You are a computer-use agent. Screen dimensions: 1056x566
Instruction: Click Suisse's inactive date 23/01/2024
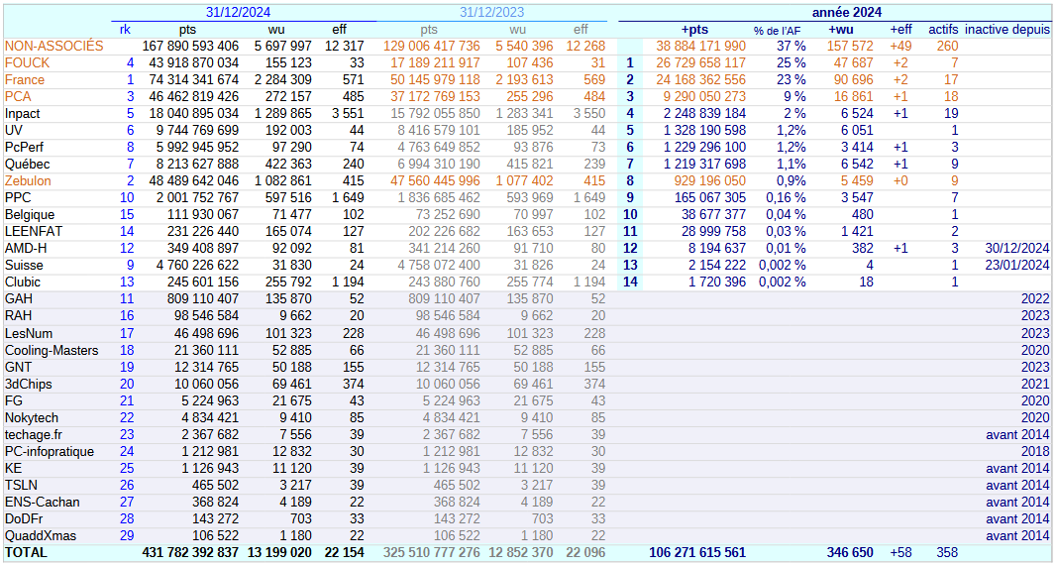[1017, 265]
